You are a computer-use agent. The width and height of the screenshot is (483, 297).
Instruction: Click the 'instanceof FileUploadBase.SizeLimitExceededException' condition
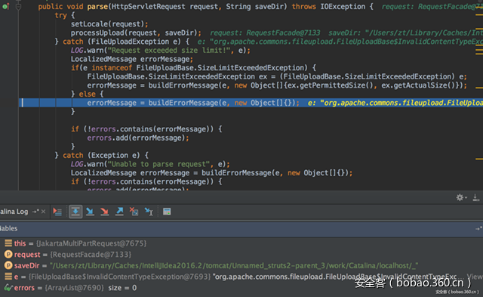[x=193, y=68]
